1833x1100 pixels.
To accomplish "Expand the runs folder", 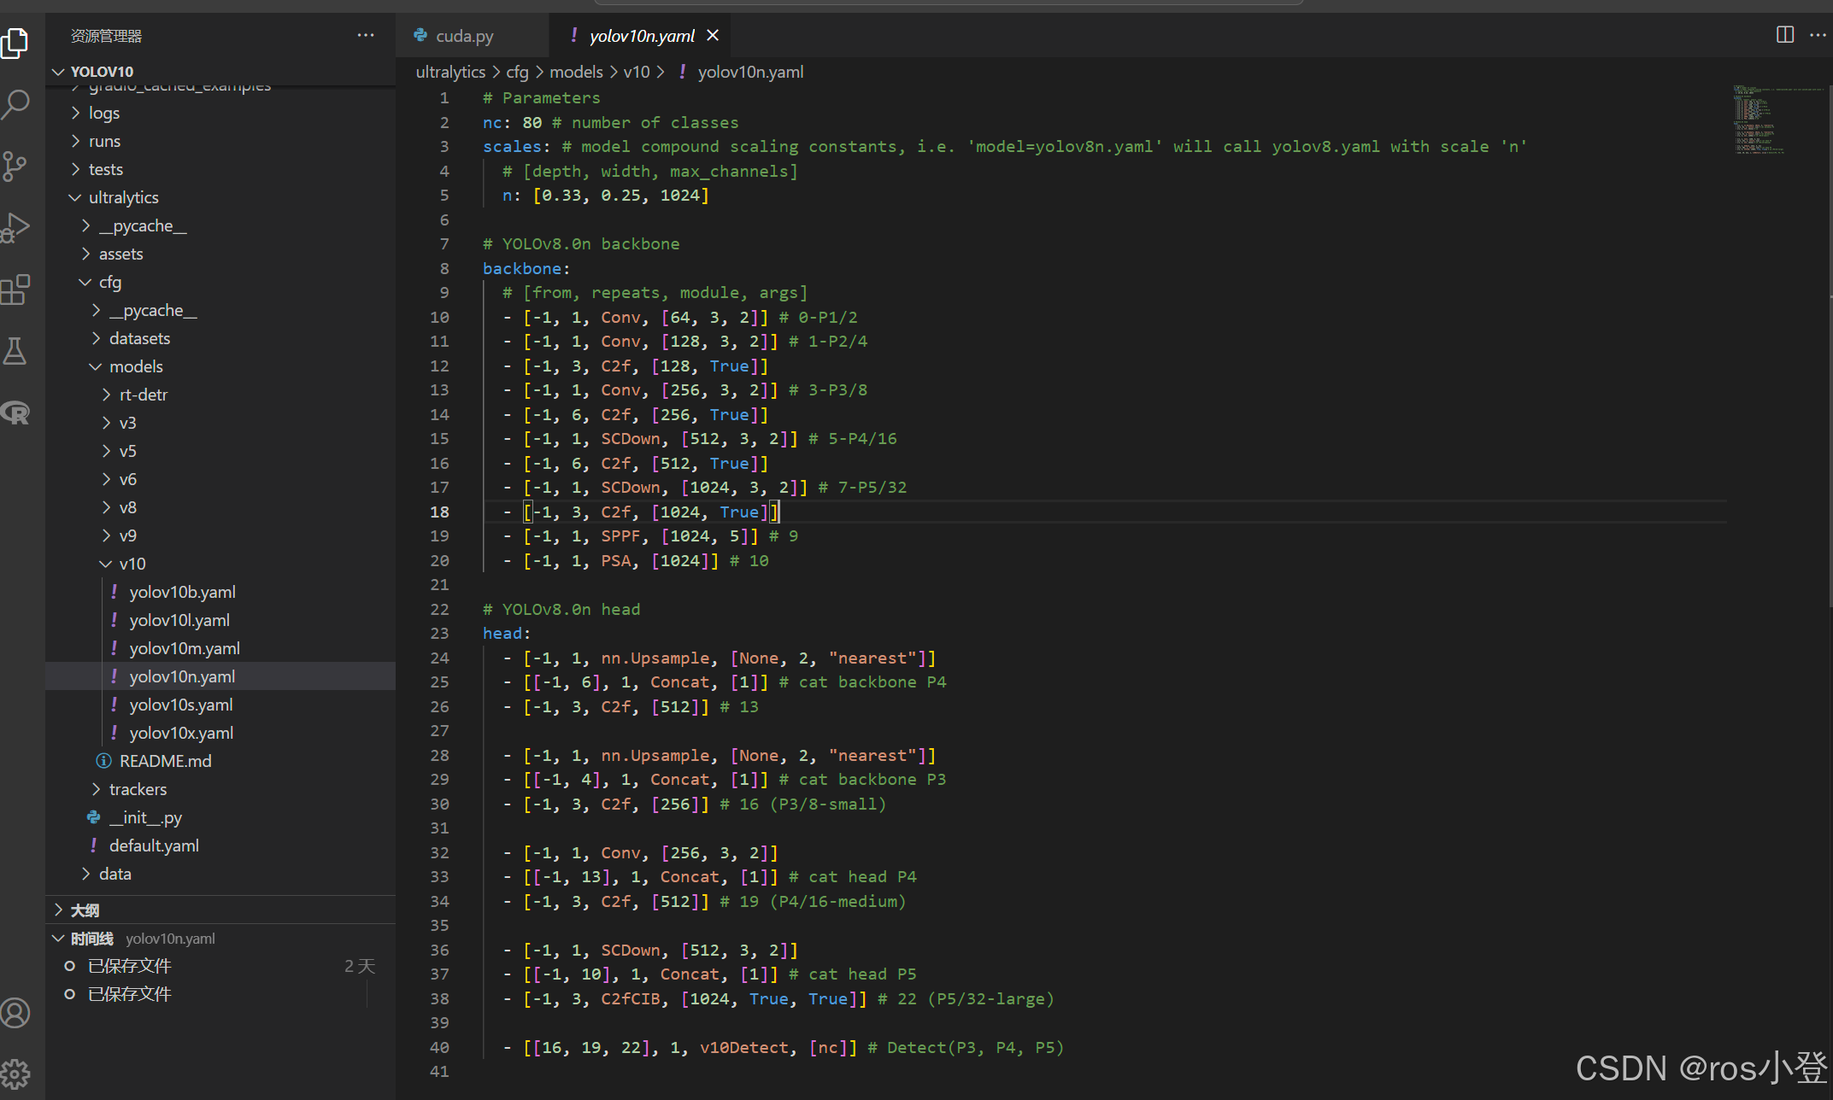I will [x=220, y=141].
